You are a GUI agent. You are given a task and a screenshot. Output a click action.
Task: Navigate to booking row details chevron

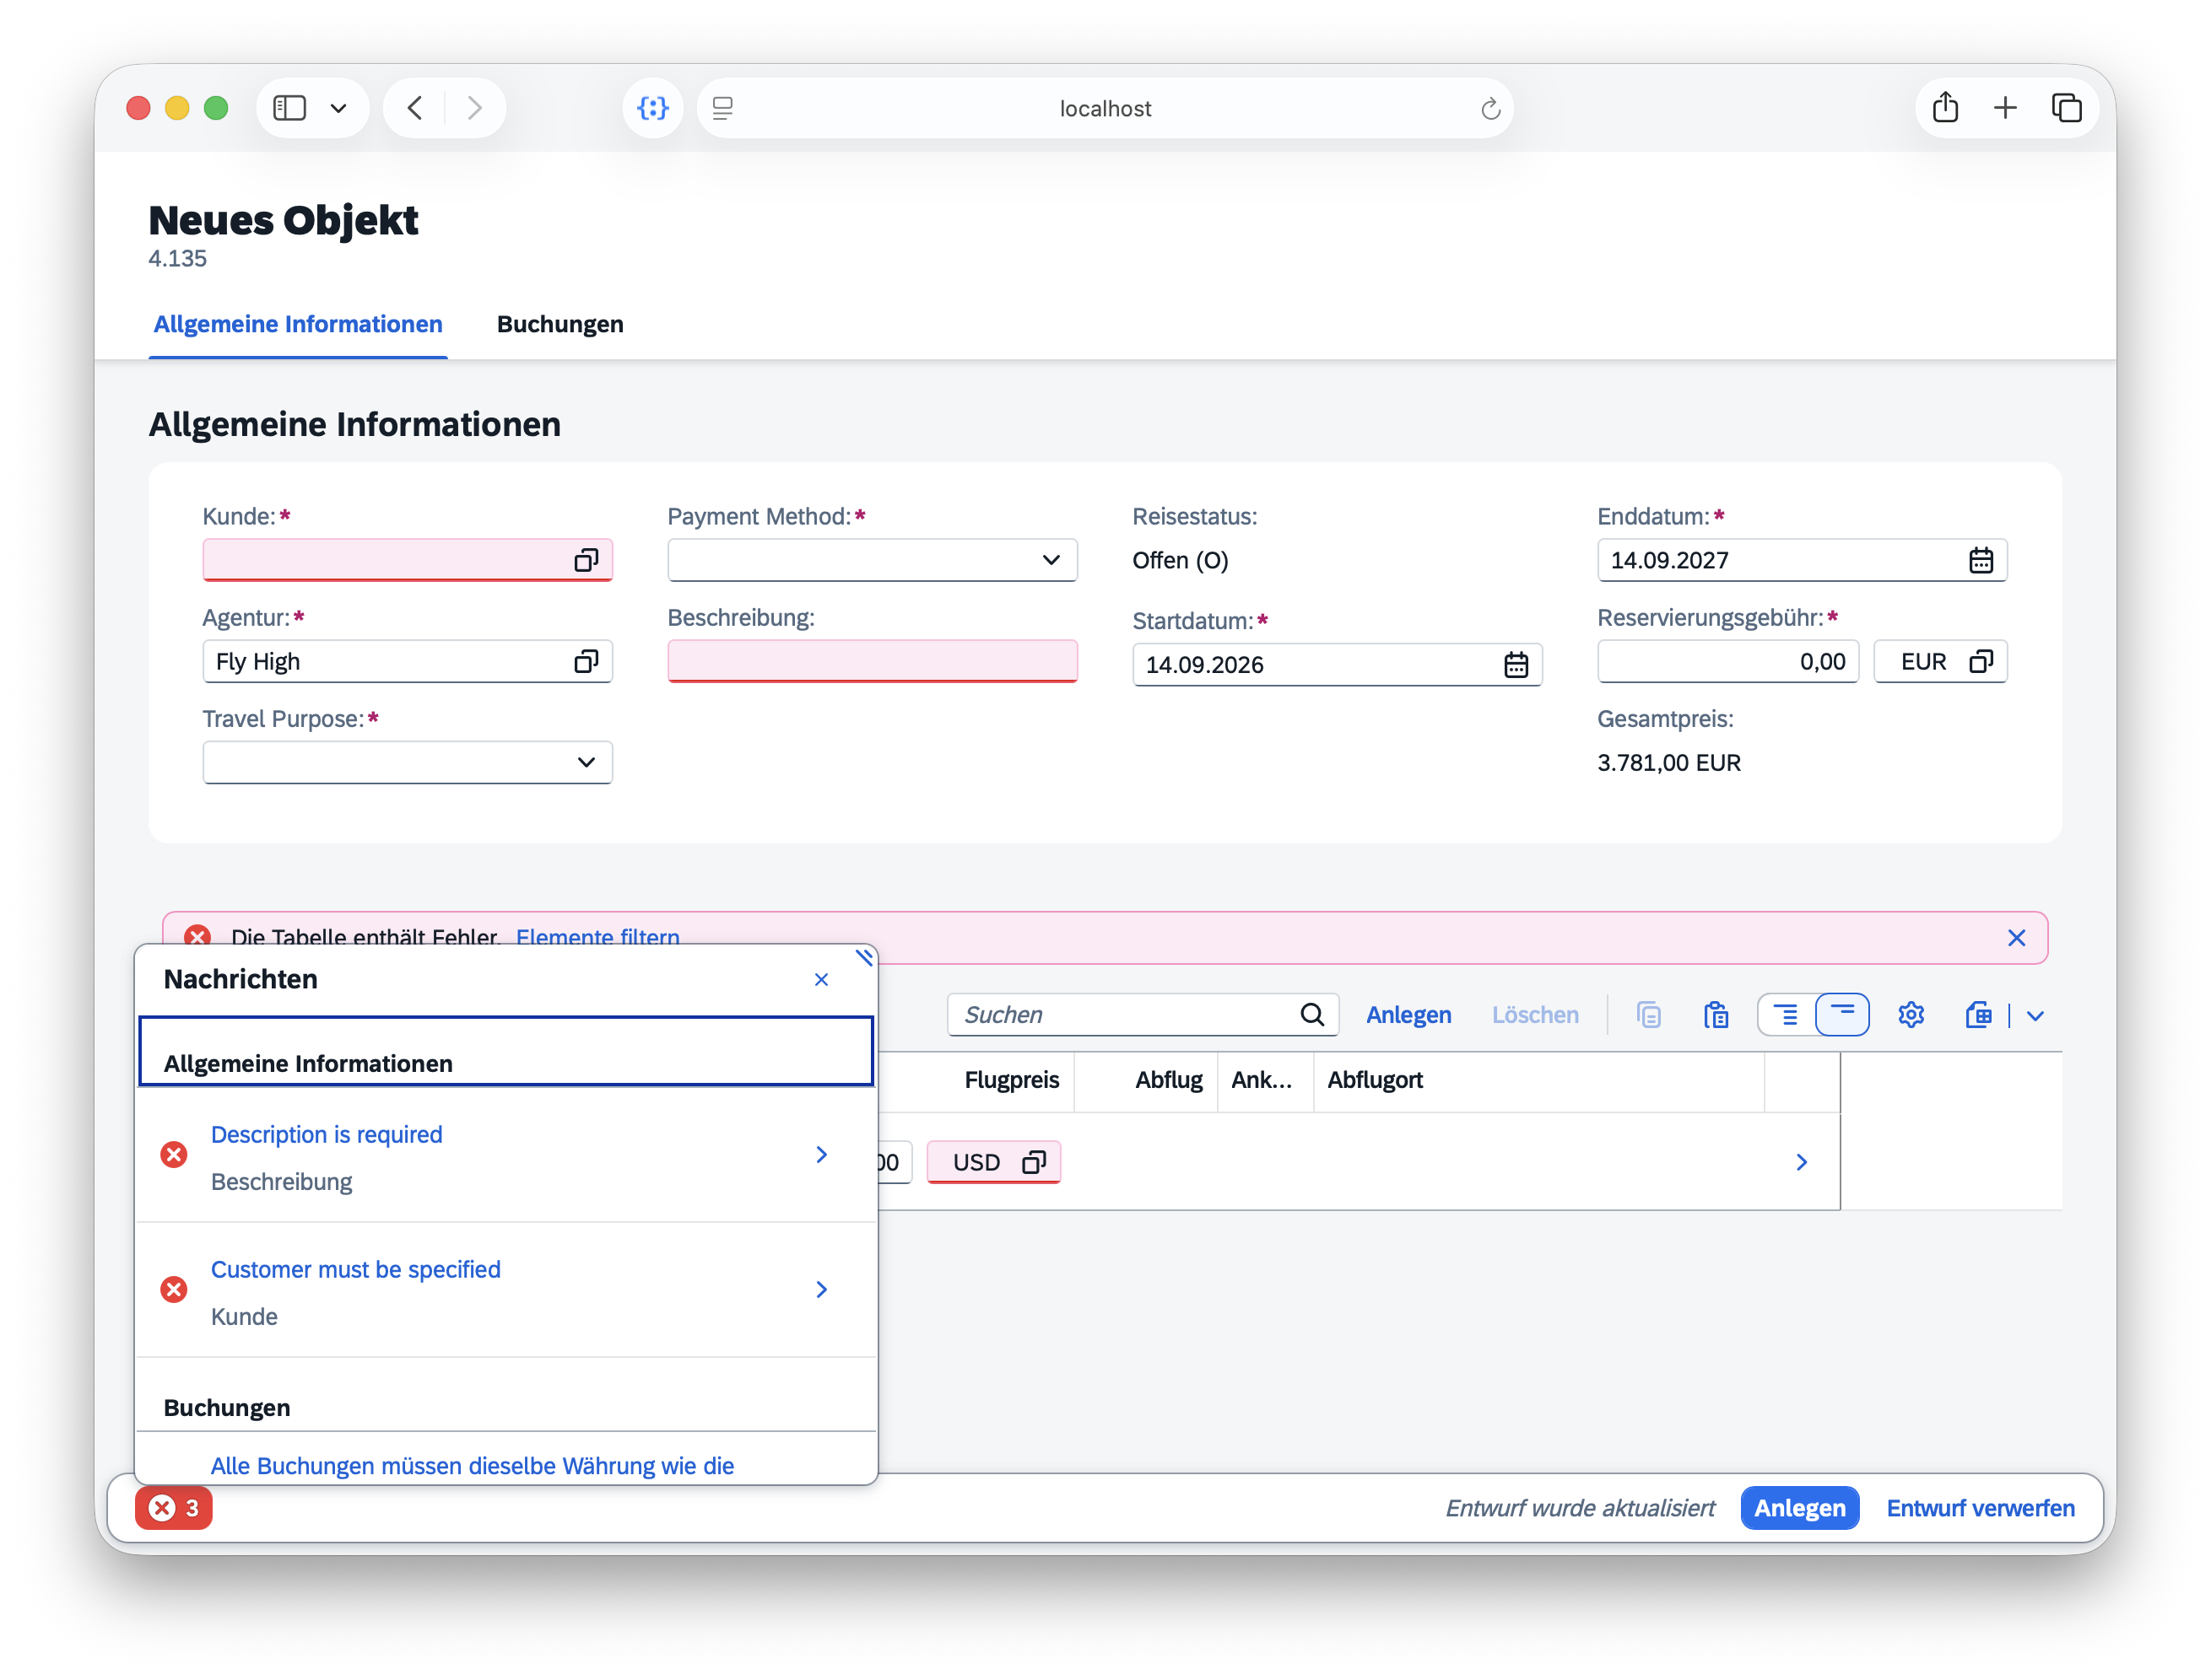coord(1802,1162)
